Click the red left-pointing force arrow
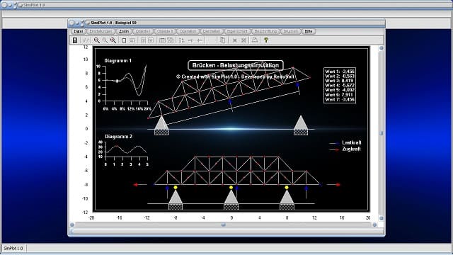This screenshot has width=453, height=255. 140,185
